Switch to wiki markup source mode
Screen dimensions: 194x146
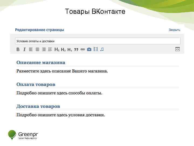click(178, 49)
